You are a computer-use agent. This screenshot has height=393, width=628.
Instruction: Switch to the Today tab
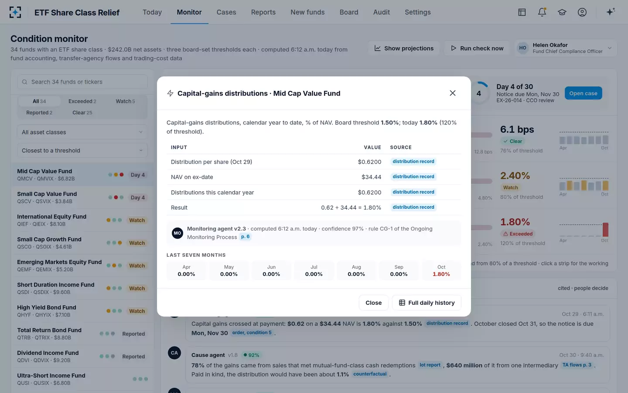click(x=152, y=12)
